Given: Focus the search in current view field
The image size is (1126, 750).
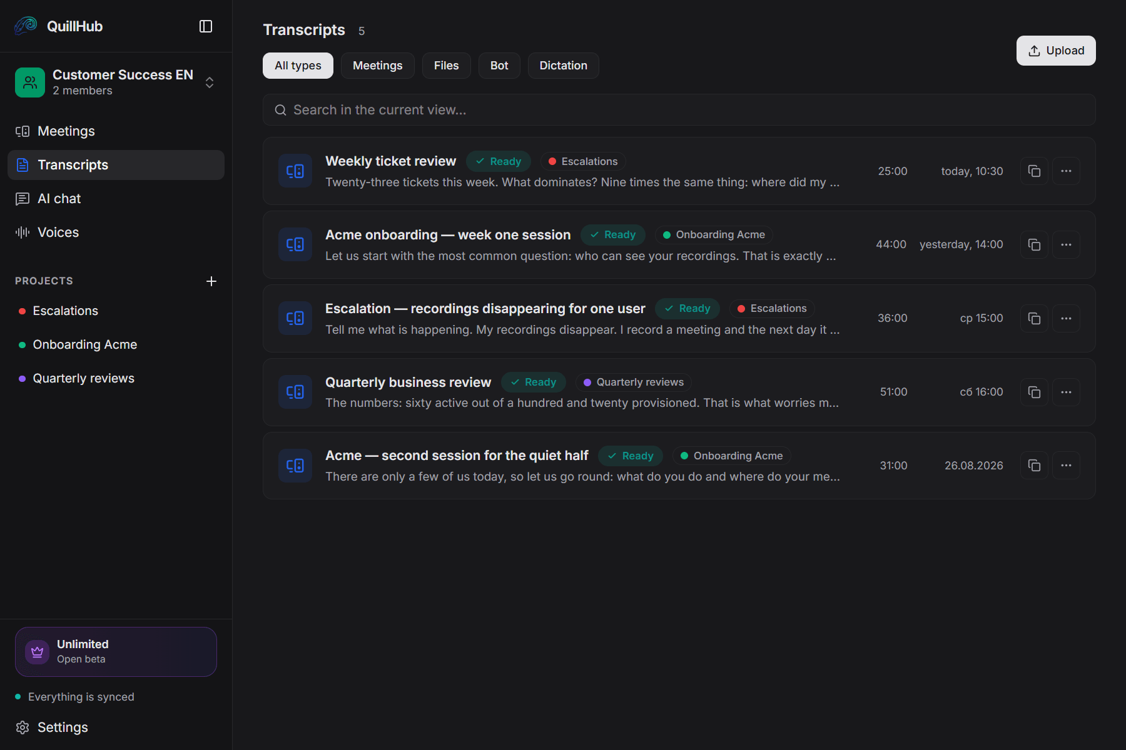Looking at the screenshot, I should 679,110.
